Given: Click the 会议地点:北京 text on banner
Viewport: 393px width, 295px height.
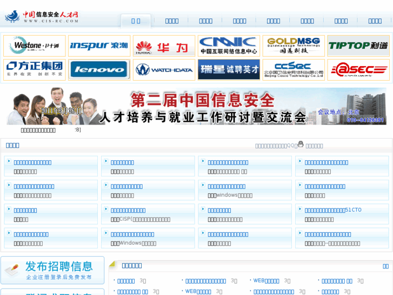Looking at the screenshot, I should click(338, 112).
